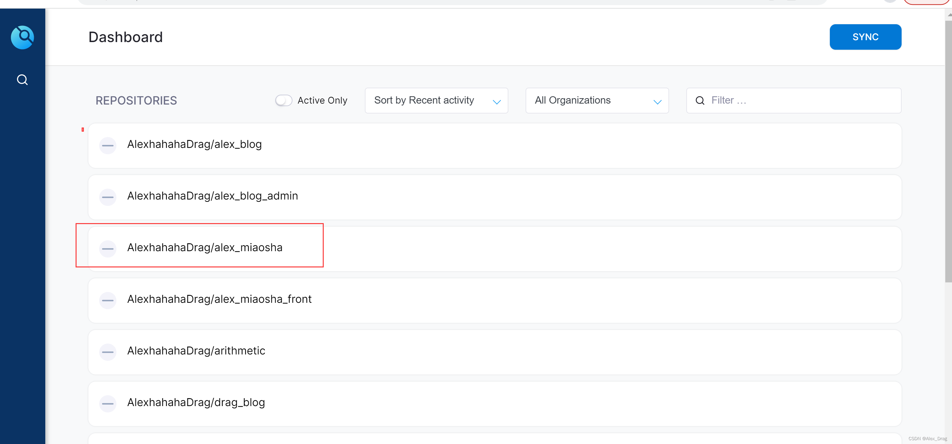Open Sort by Recent activity dropdown

(436, 100)
